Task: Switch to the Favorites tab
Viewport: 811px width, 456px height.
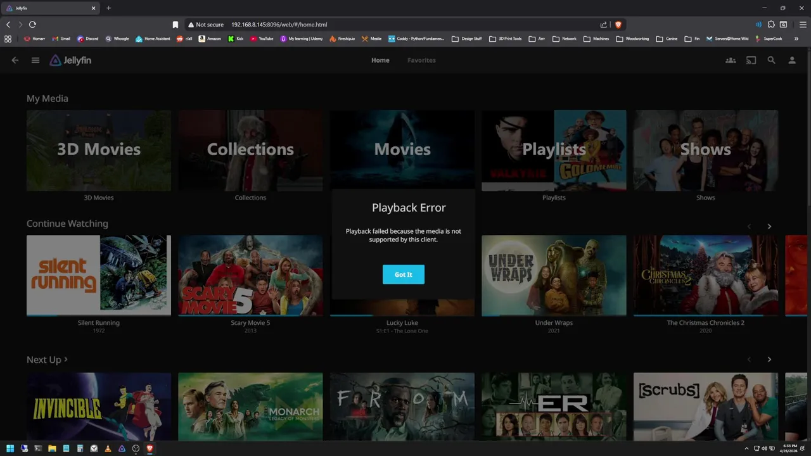Action: click(421, 60)
